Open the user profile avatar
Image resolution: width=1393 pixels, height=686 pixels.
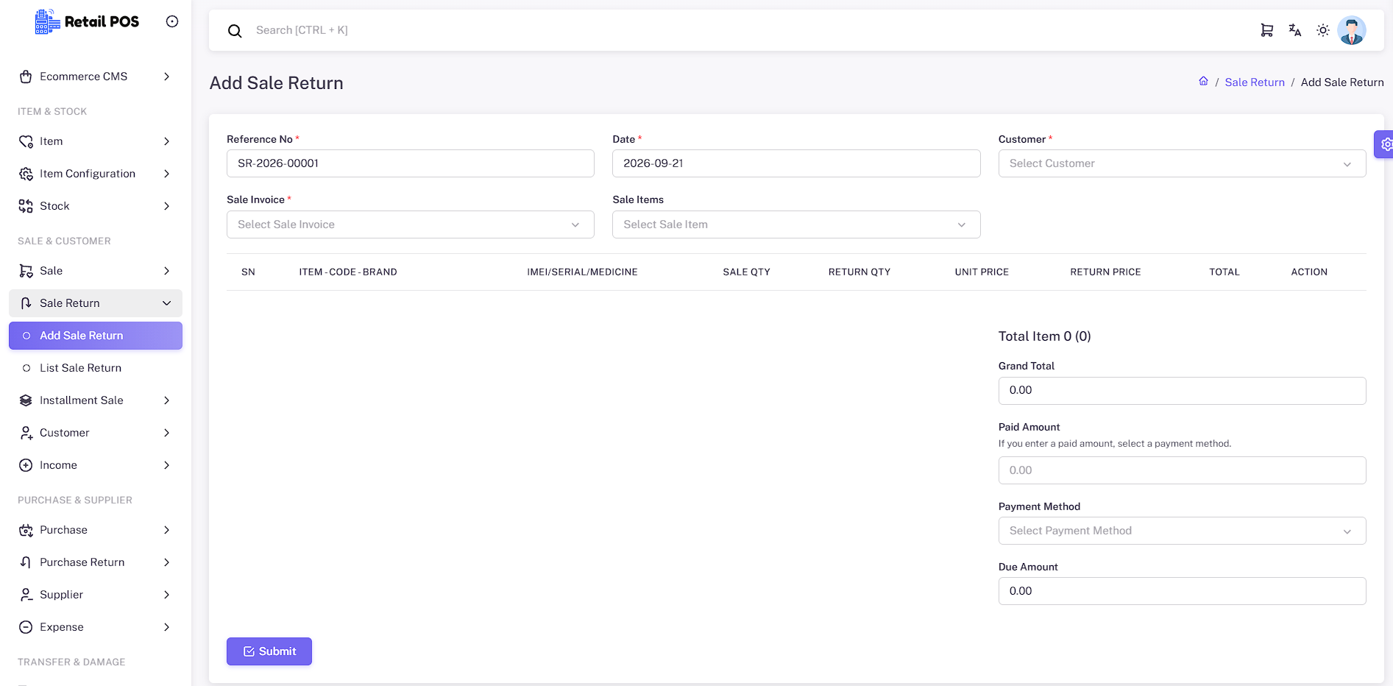click(1352, 30)
